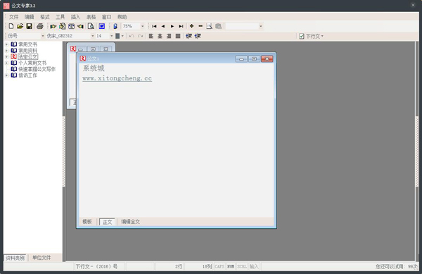The image size is (422, 274).
Task: Select the 法定公文 tree item
Action: click(28, 56)
